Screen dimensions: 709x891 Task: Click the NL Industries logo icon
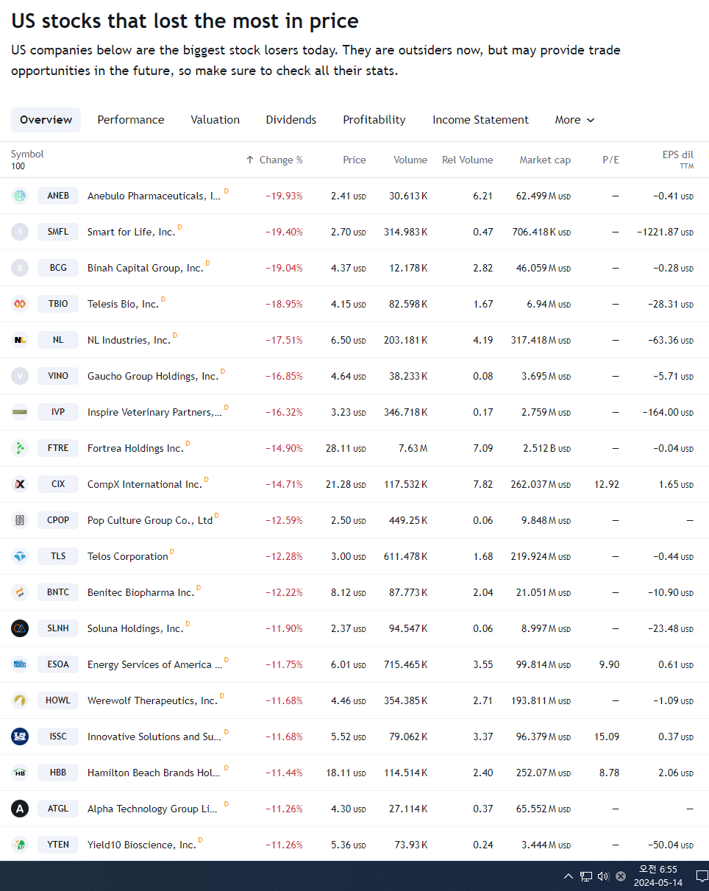tap(20, 340)
